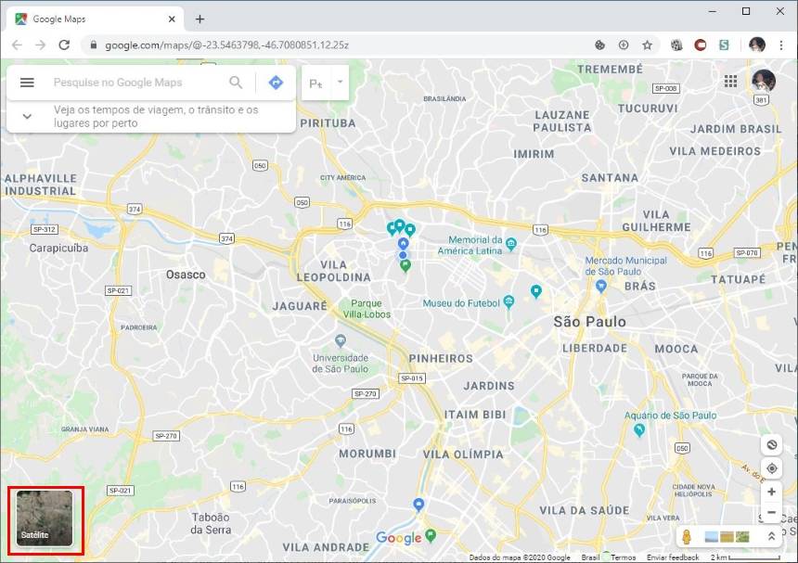Zoom in using the plus button
798x563 pixels.
(x=771, y=492)
